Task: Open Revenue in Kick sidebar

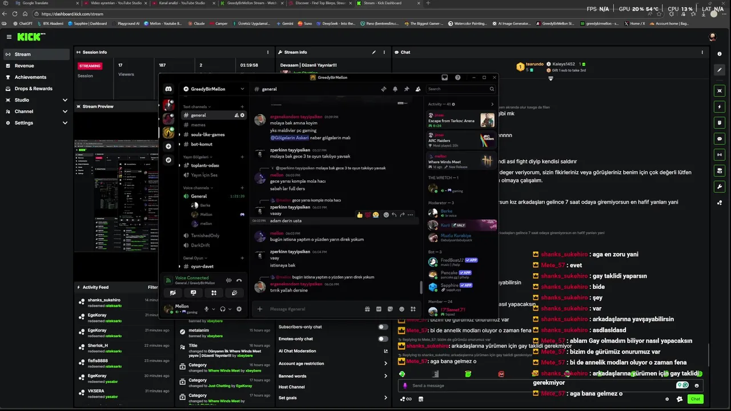Action: point(37,66)
